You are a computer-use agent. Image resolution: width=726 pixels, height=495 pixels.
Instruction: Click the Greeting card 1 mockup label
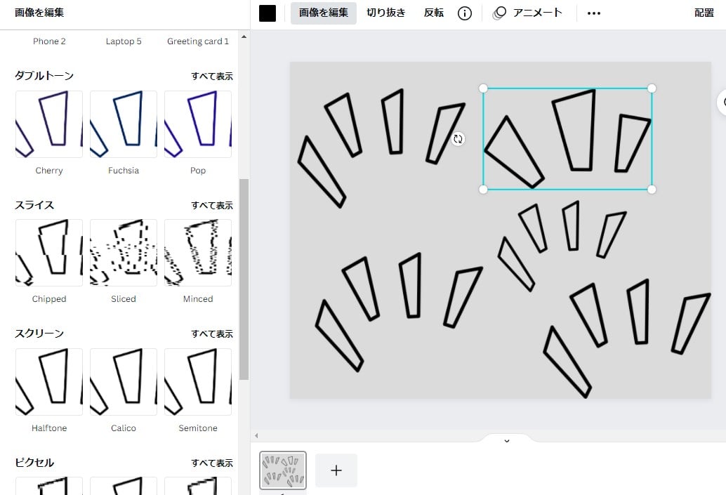coord(198,41)
